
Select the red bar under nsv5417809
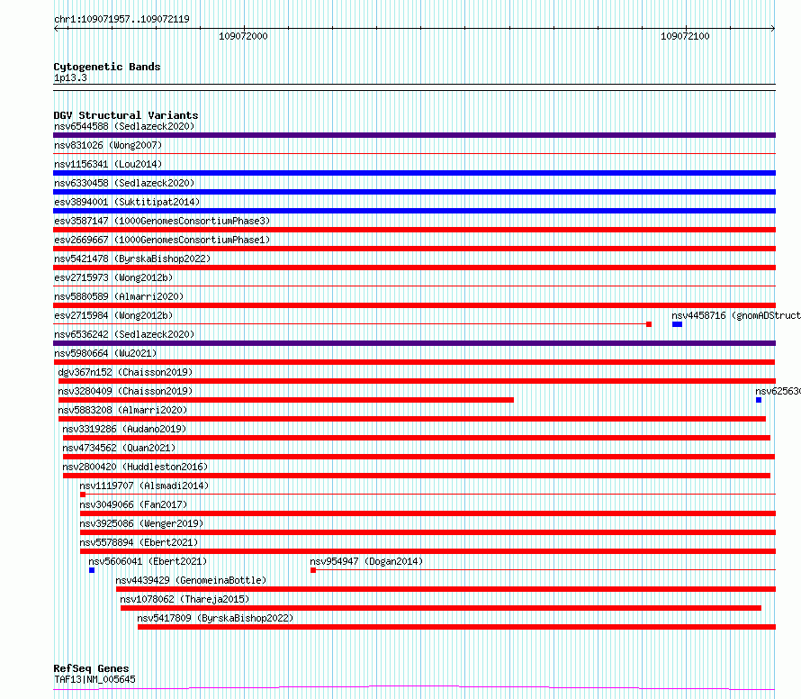coord(456,627)
